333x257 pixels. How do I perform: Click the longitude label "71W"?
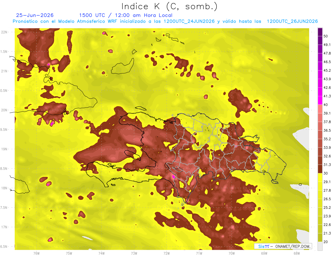tap(199, 253)
